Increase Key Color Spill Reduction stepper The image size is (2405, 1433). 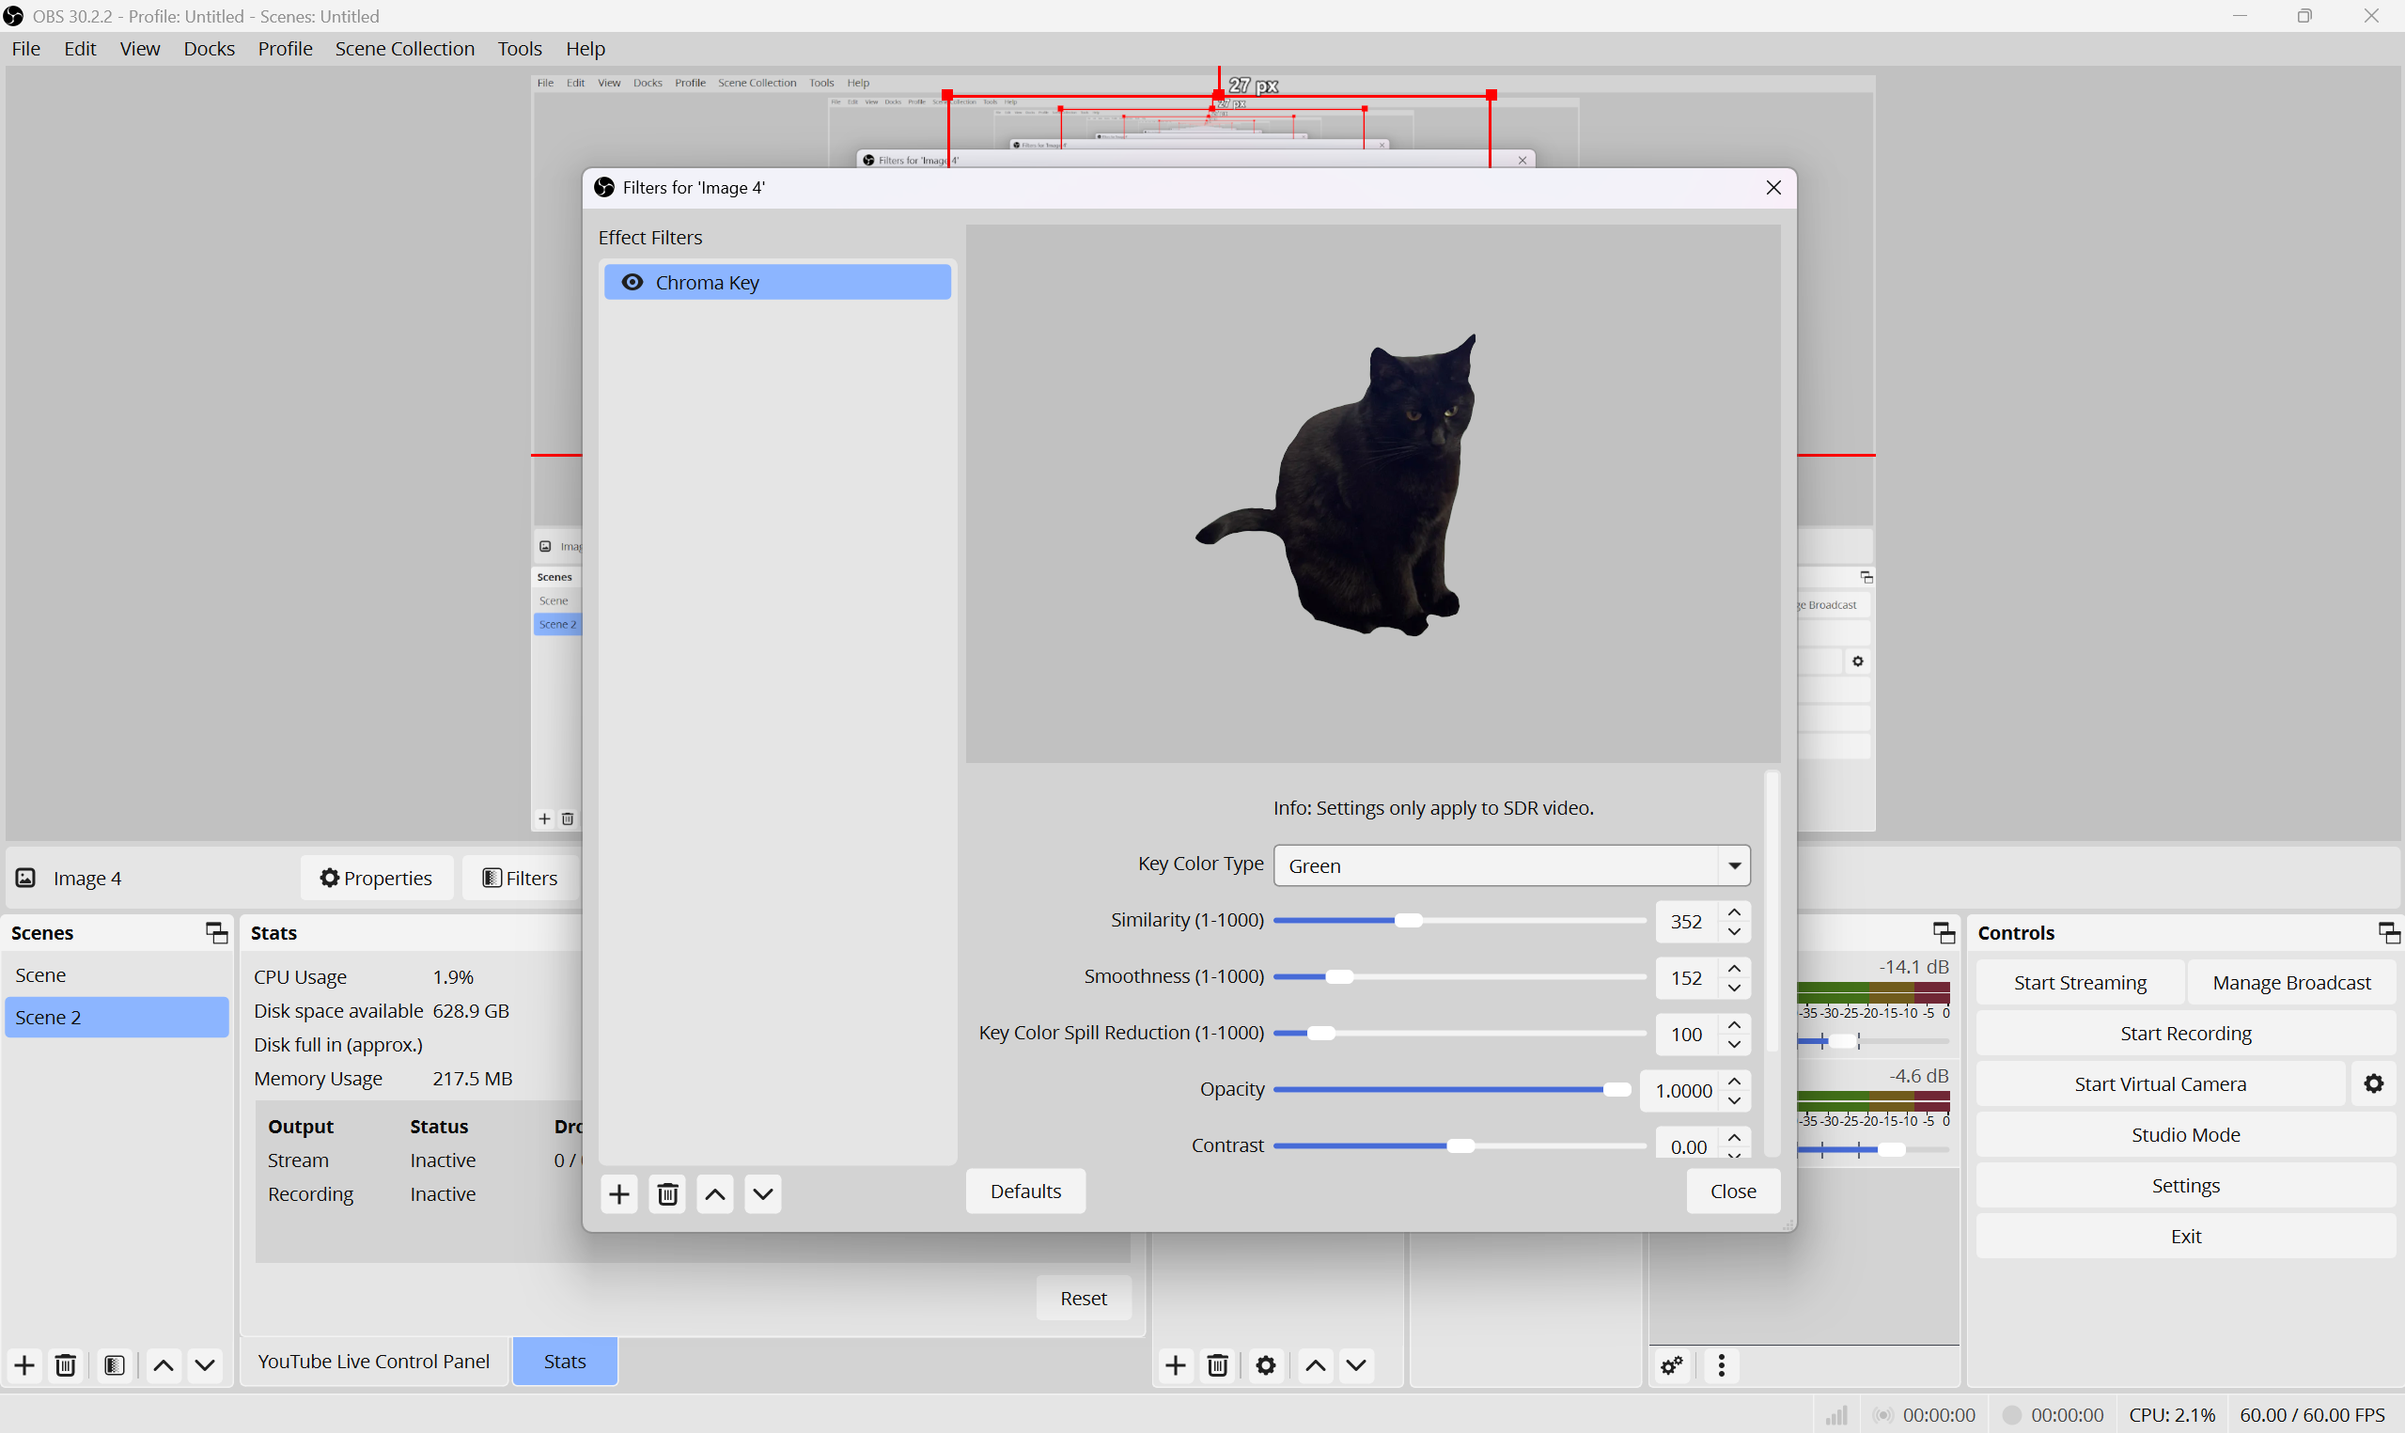tap(1734, 1024)
